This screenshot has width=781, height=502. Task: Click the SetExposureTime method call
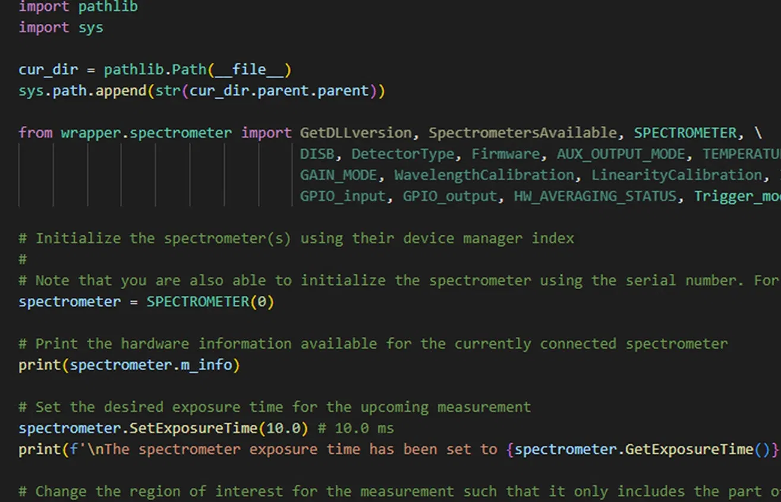tap(192, 428)
